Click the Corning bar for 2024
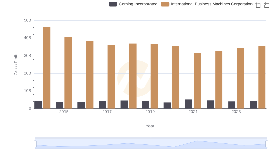Viewport: 273px width, 157px height. coord(253,105)
